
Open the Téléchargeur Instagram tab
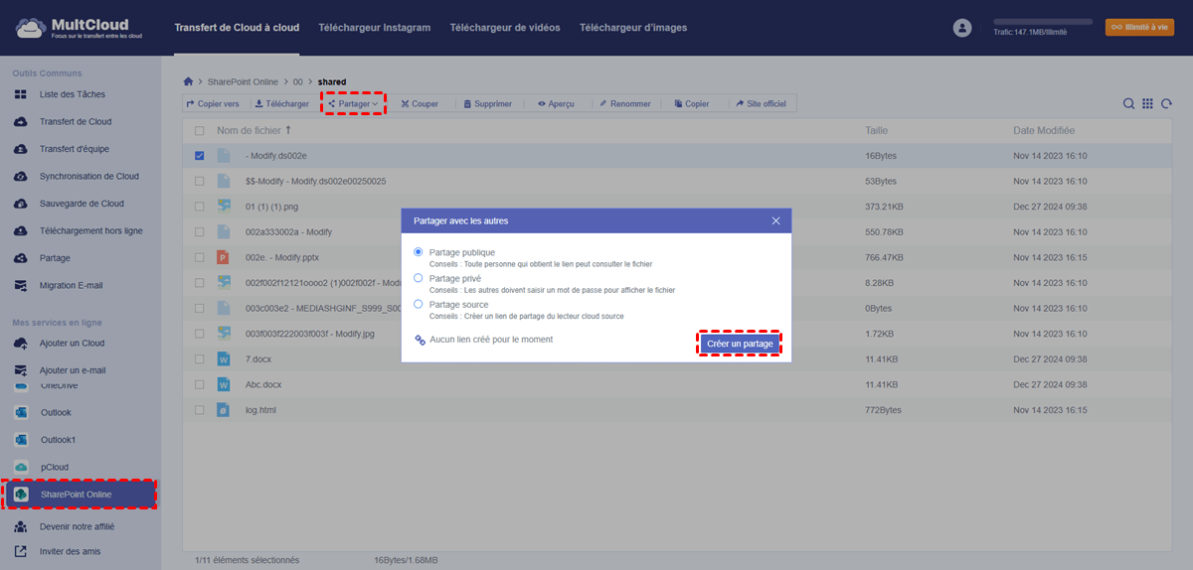coord(375,28)
